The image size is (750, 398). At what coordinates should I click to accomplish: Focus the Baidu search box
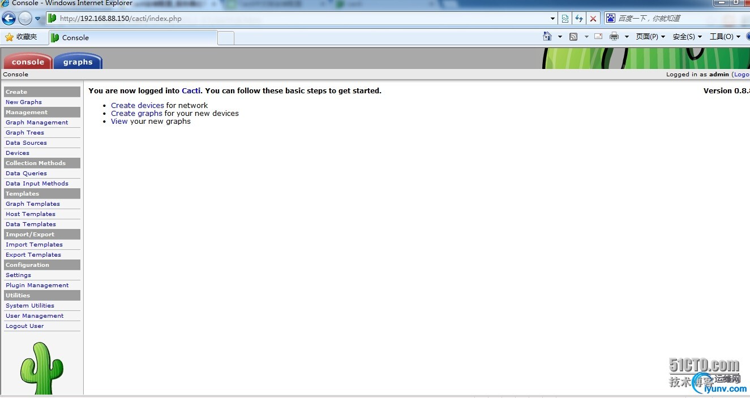click(682, 18)
